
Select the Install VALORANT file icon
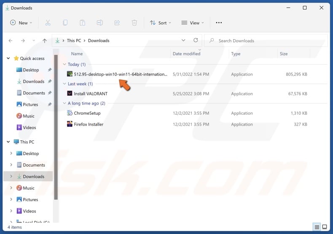coord(70,94)
